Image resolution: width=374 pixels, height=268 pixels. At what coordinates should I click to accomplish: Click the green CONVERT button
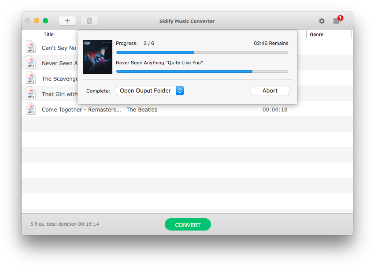(188, 224)
